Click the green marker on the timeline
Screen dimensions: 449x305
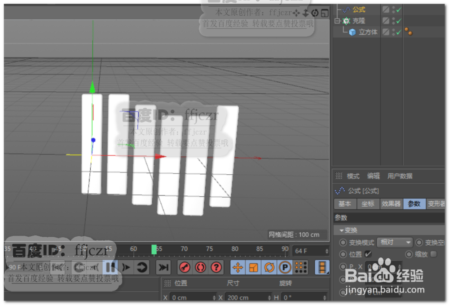155,248
